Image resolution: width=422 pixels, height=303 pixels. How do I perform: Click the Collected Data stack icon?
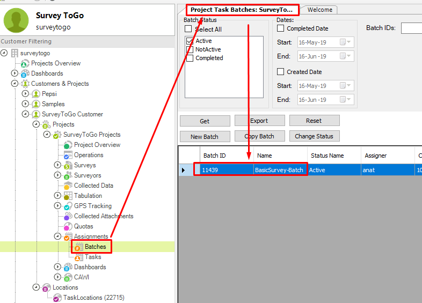[x=68, y=186]
